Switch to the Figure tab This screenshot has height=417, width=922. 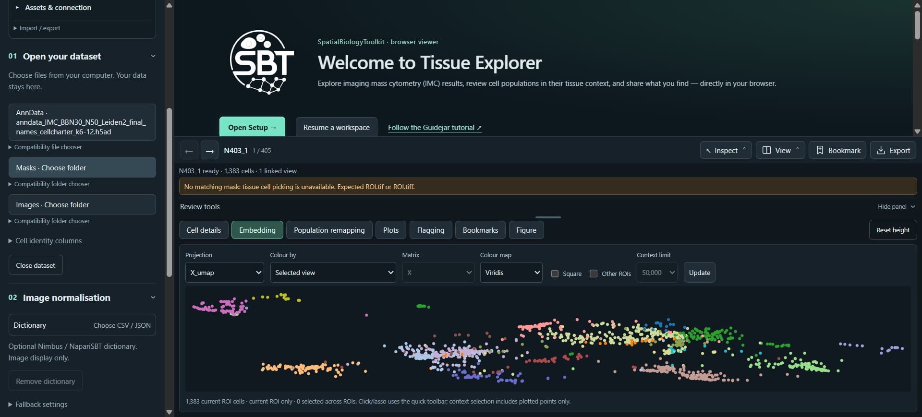click(526, 230)
